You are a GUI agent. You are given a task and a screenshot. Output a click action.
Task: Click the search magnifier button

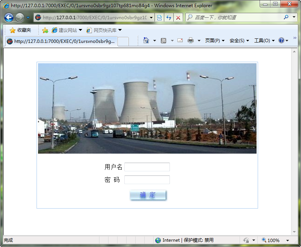pos(286,17)
